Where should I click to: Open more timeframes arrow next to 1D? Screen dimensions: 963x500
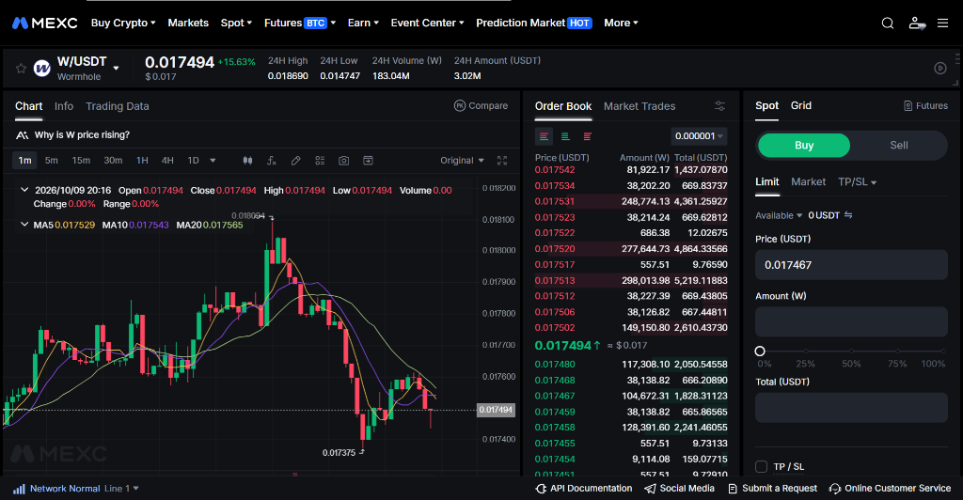coord(213,160)
